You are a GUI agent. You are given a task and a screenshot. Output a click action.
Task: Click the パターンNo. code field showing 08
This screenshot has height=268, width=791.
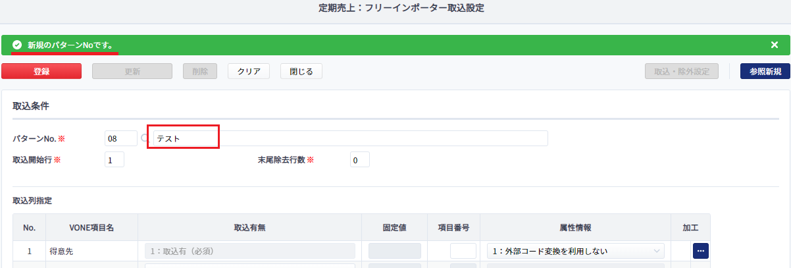[x=121, y=138]
